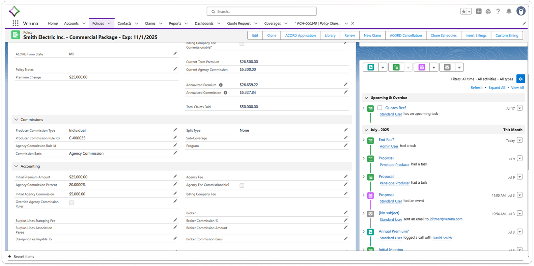Click the Log a Call activity icon

(371, 67)
